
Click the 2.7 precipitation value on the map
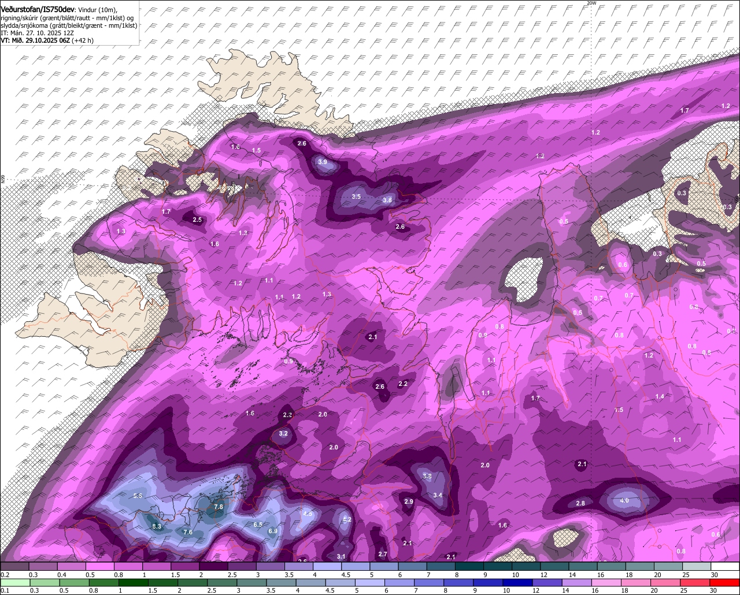[383, 554]
